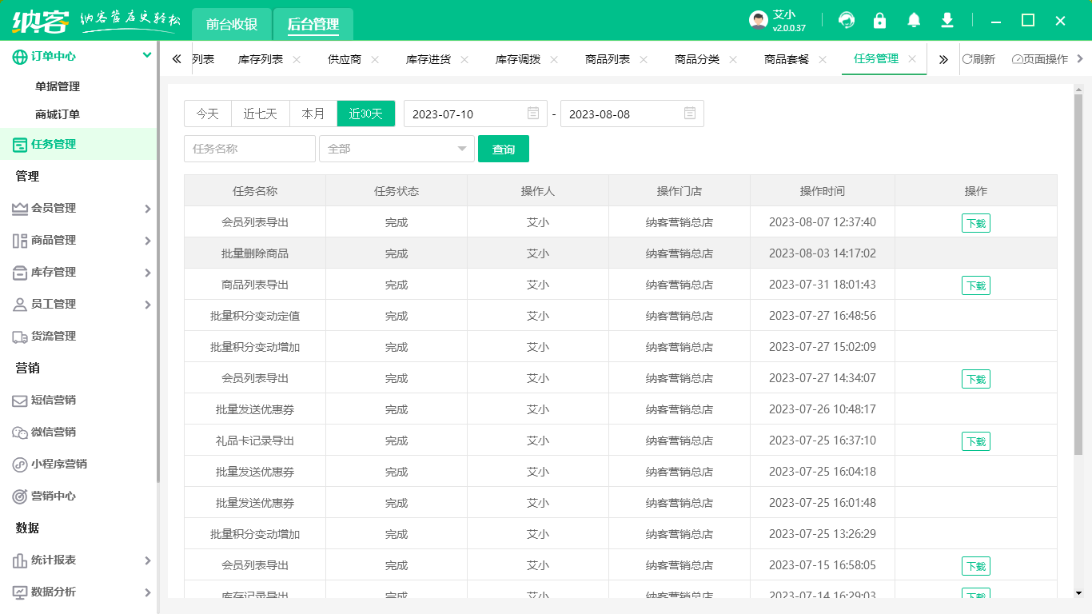
Task: Switch to the 库存列表 tab
Action: click(261, 59)
